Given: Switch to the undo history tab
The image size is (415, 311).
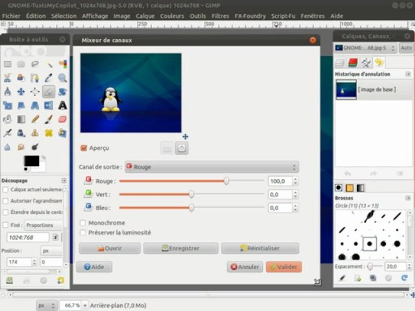Looking at the screenshot, I should (x=379, y=62).
